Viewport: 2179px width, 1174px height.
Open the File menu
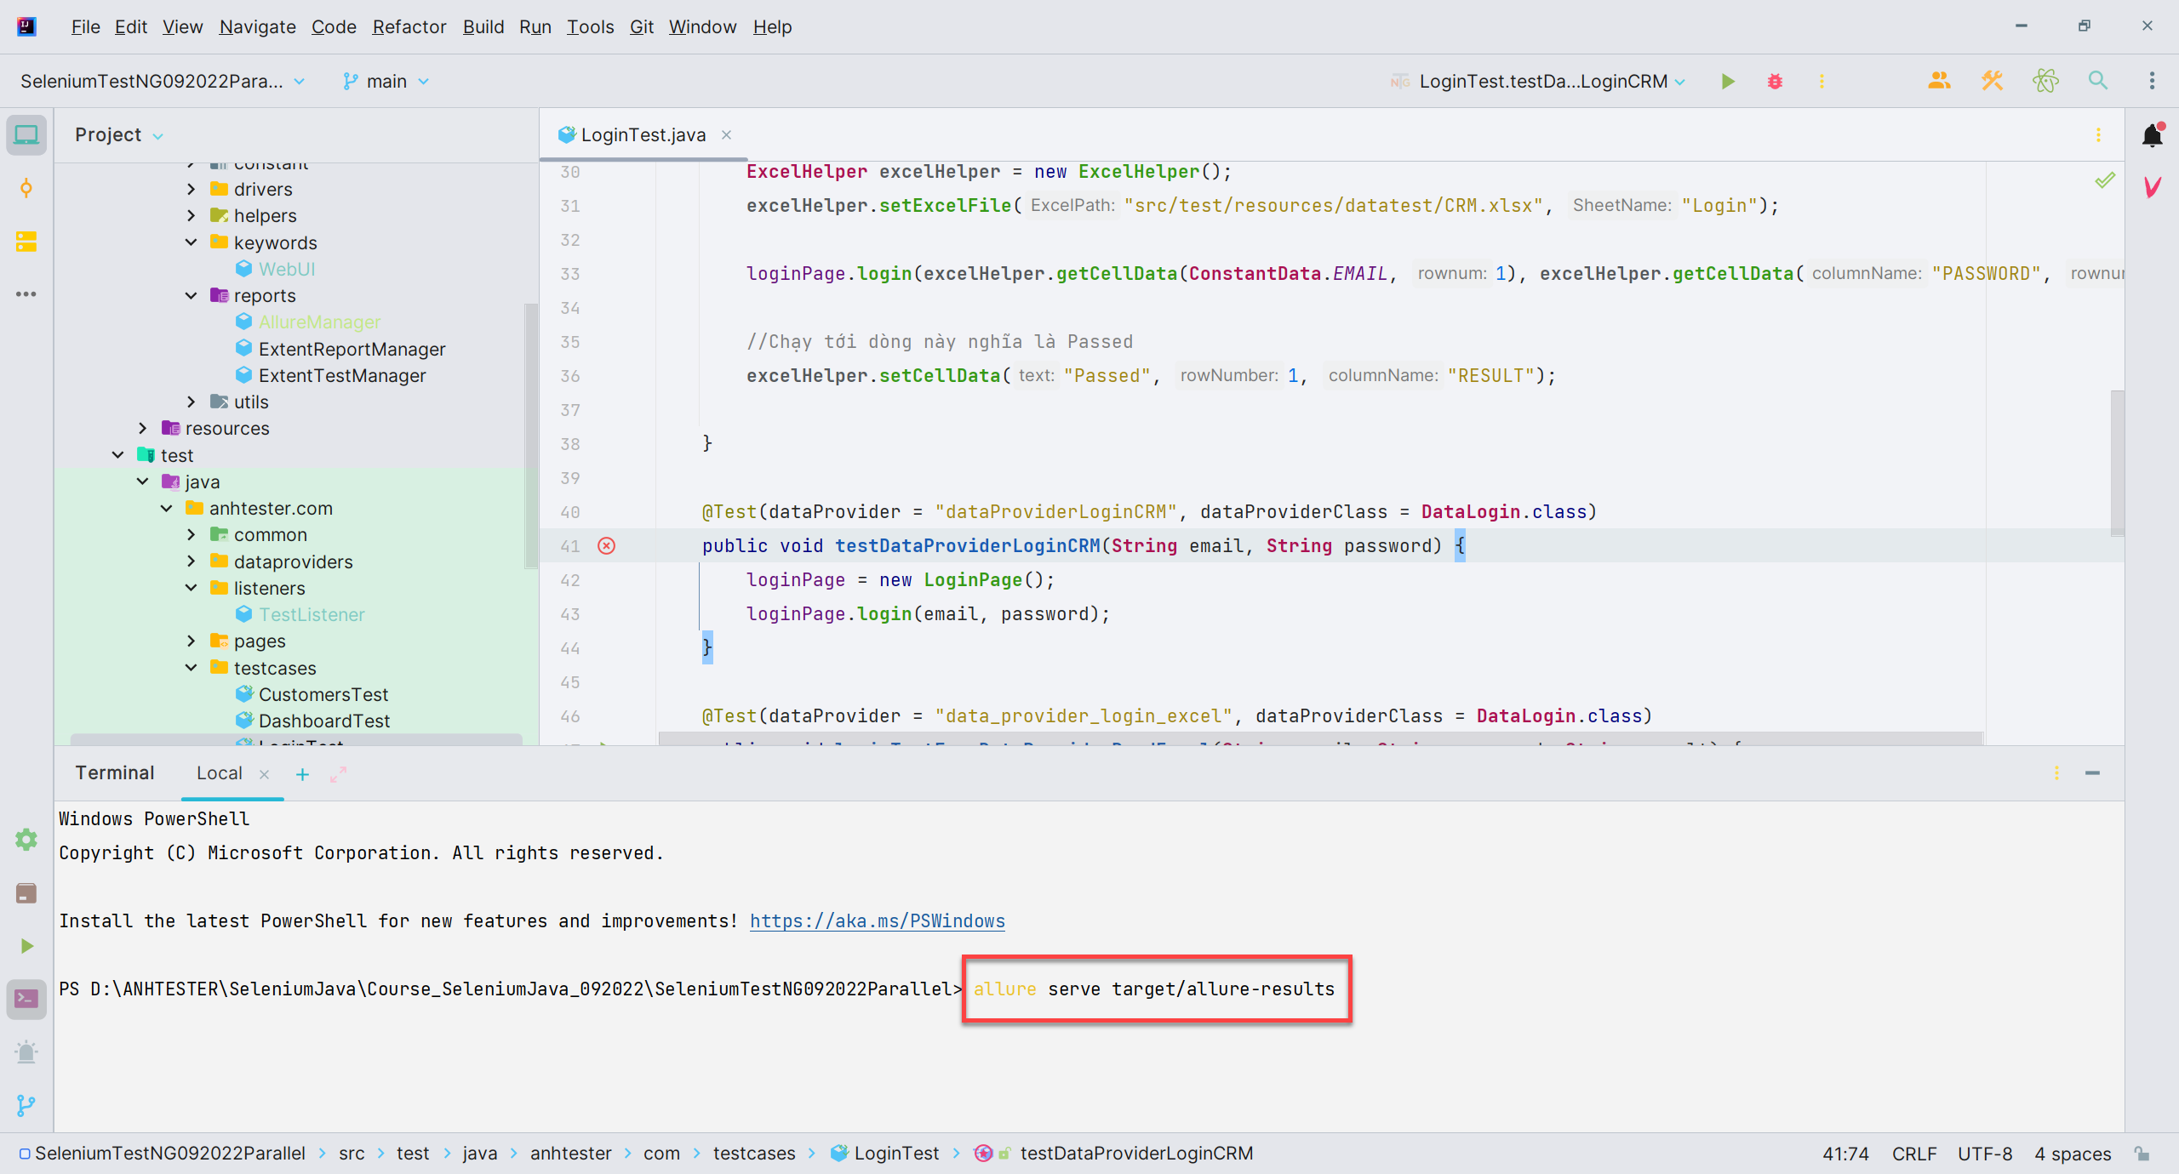coord(85,26)
